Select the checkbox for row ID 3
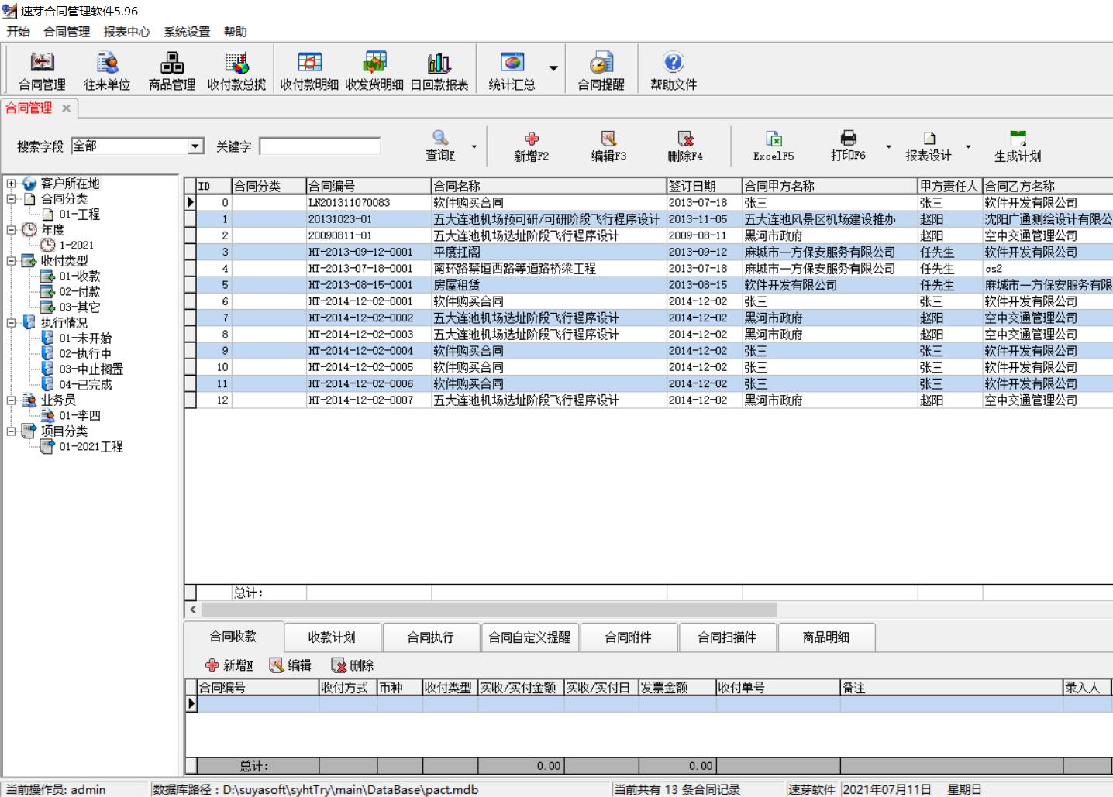Image resolution: width=1113 pixels, height=797 pixels. pyautogui.click(x=191, y=252)
